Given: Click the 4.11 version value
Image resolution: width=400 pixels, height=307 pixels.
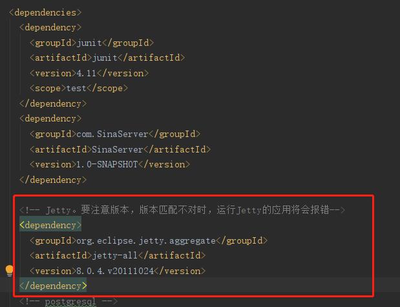Looking at the screenshot, I should tap(86, 74).
